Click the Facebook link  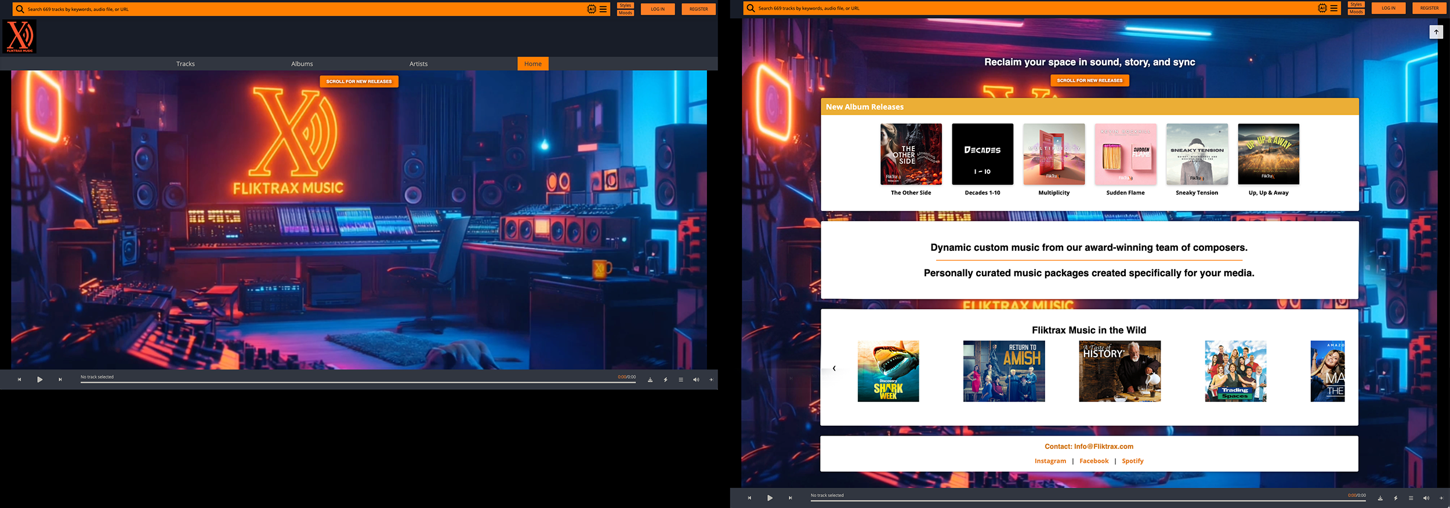pyautogui.click(x=1094, y=461)
